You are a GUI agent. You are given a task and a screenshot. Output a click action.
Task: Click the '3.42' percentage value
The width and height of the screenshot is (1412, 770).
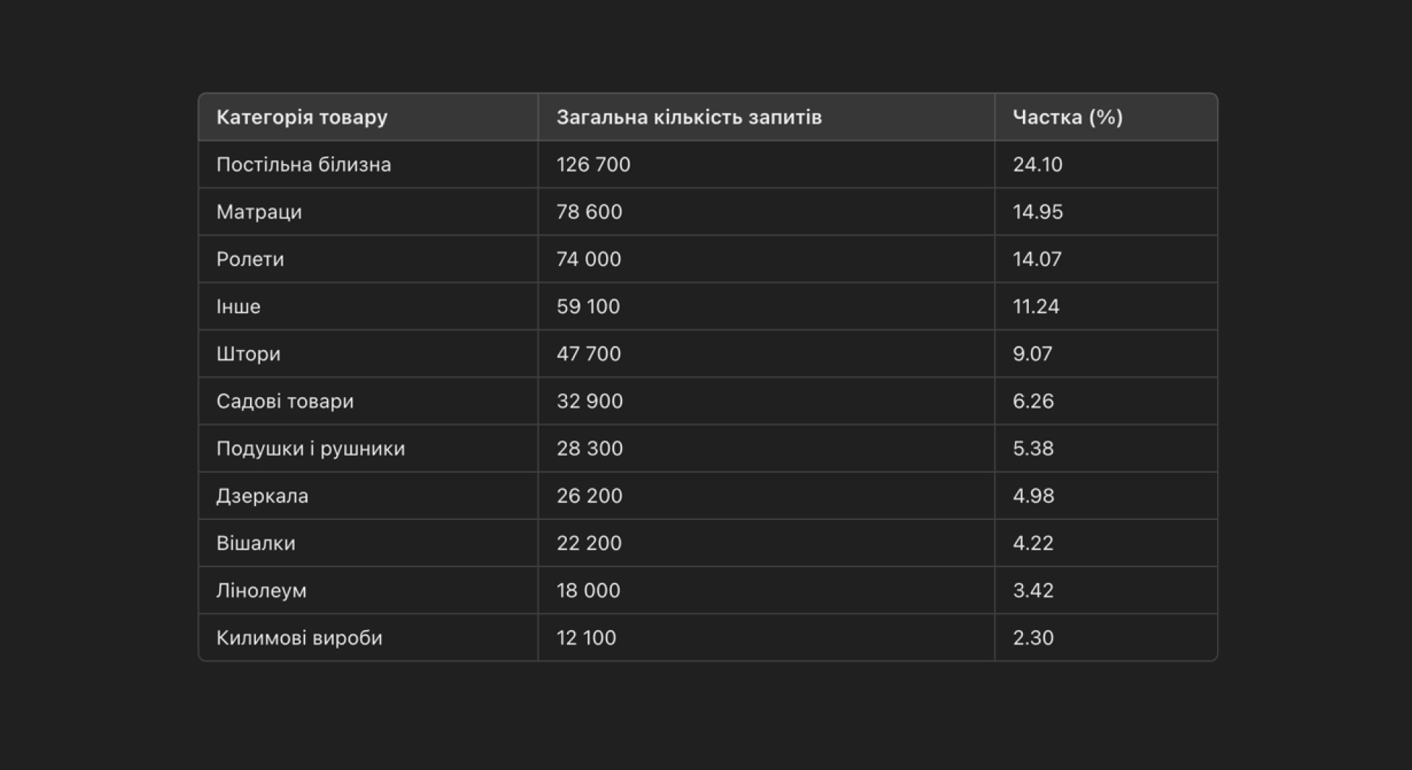[x=1033, y=590]
